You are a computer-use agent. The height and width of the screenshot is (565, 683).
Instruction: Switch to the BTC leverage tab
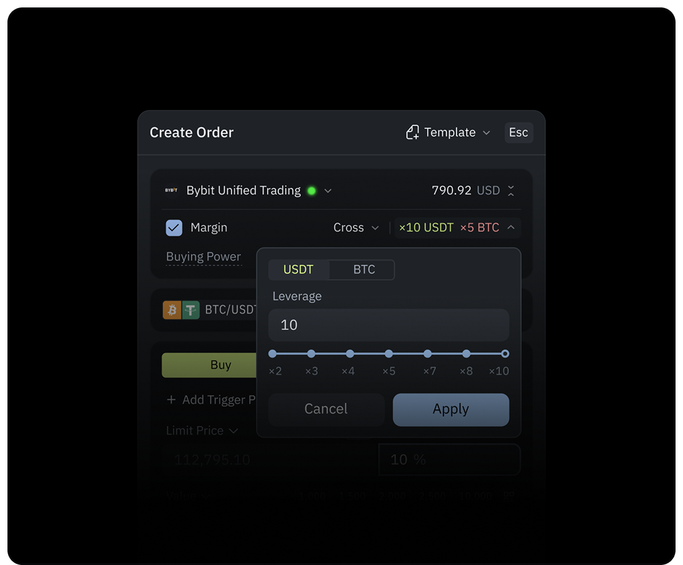click(x=364, y=269)
